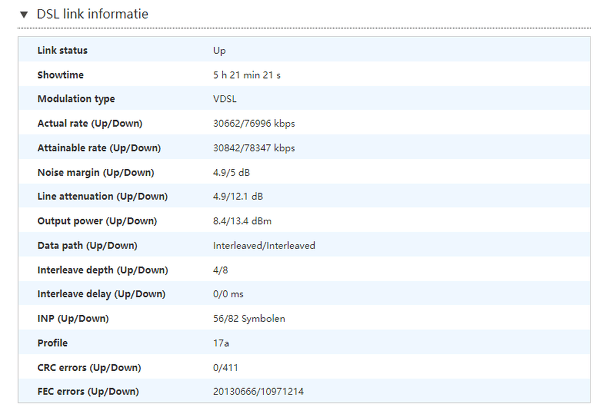The image size is (600, 414).
Task: Click the Noise margin (Up/Down) label
Action: point(96,172)
